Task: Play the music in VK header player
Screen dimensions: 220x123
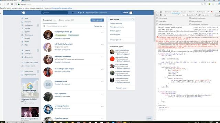Action: pyautogui.click(x=81, y=13)
